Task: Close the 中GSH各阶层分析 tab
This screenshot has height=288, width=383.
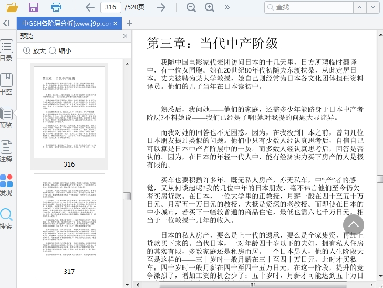Action: tap(116, 24)
